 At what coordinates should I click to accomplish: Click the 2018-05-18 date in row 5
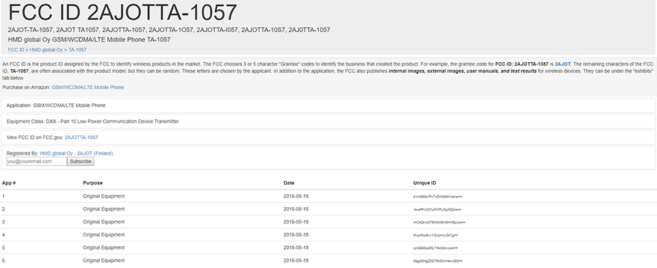pyautogui.click(x=296, y=247)
